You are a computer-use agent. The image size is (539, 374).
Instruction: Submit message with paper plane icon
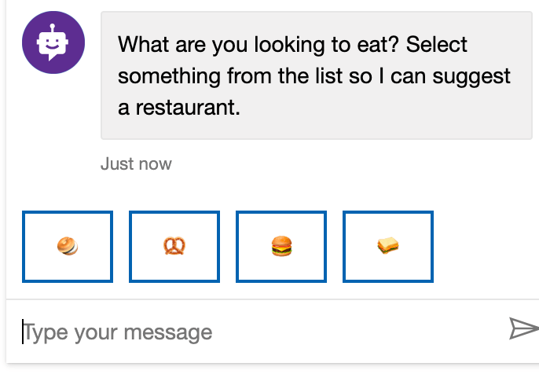(x=522, y=328)
